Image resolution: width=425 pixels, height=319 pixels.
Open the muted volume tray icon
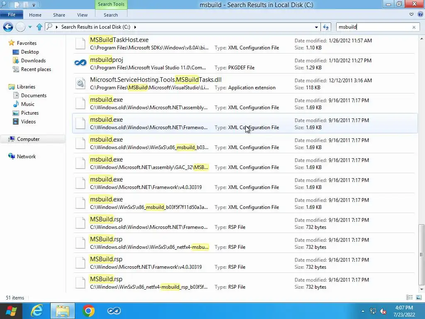(383, 311)
